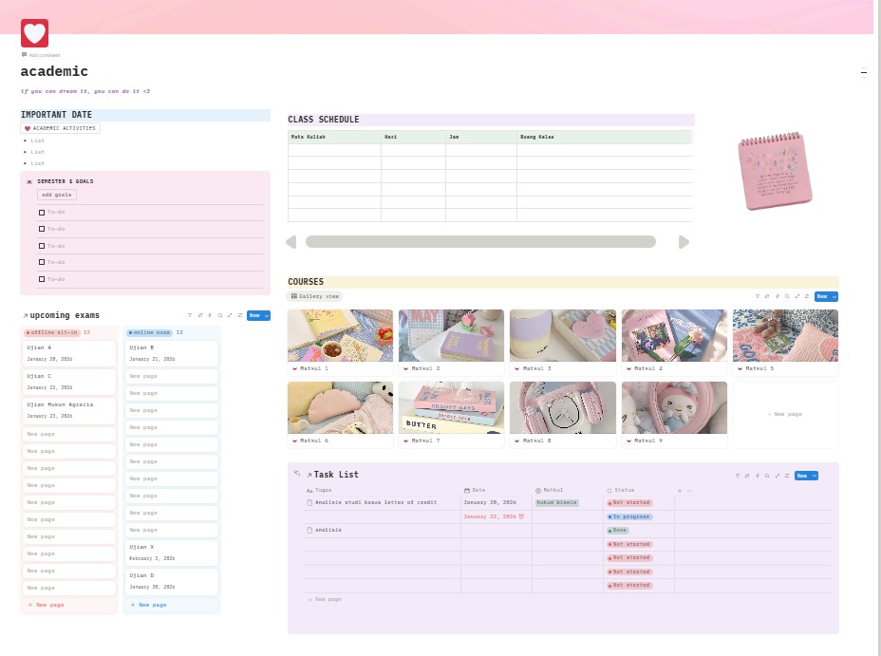The width and height of the screenshot is (881, 656).
Task: Open New dropdown arrow in Task List
Action: 815,476
